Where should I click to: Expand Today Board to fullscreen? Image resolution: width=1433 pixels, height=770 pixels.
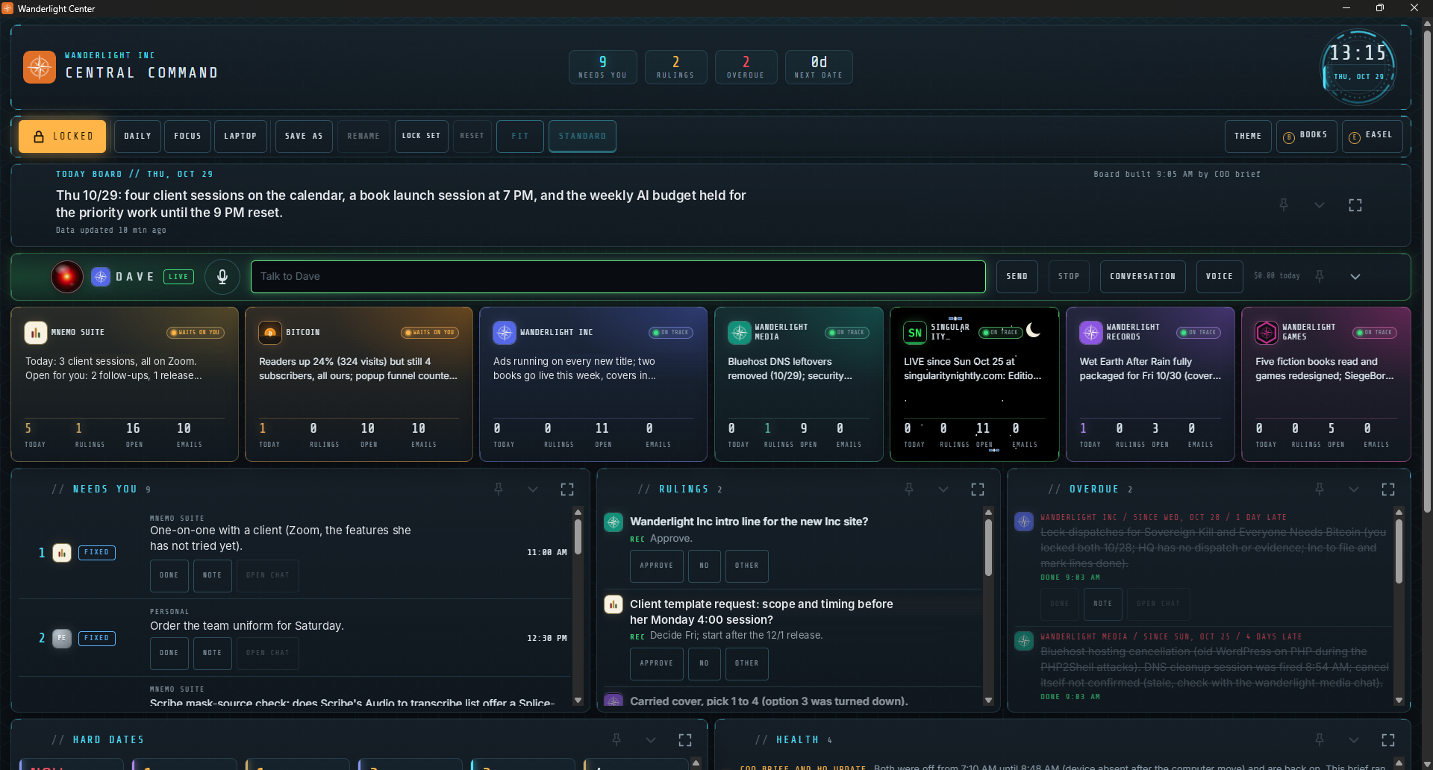(1355, 204)
